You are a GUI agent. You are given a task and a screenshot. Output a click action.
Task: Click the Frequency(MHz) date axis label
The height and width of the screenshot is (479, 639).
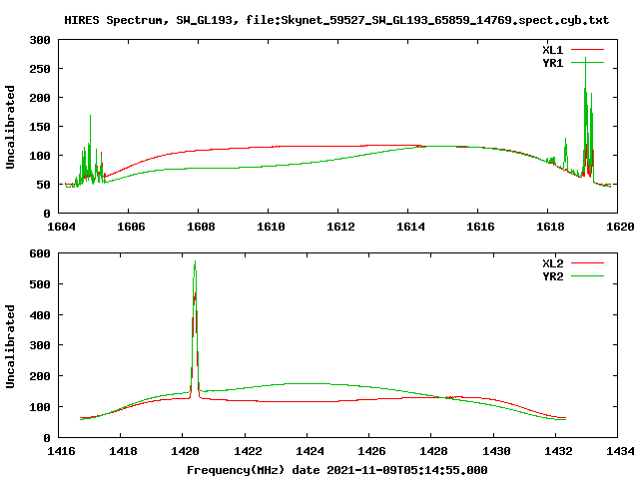[x=337, y=470]
